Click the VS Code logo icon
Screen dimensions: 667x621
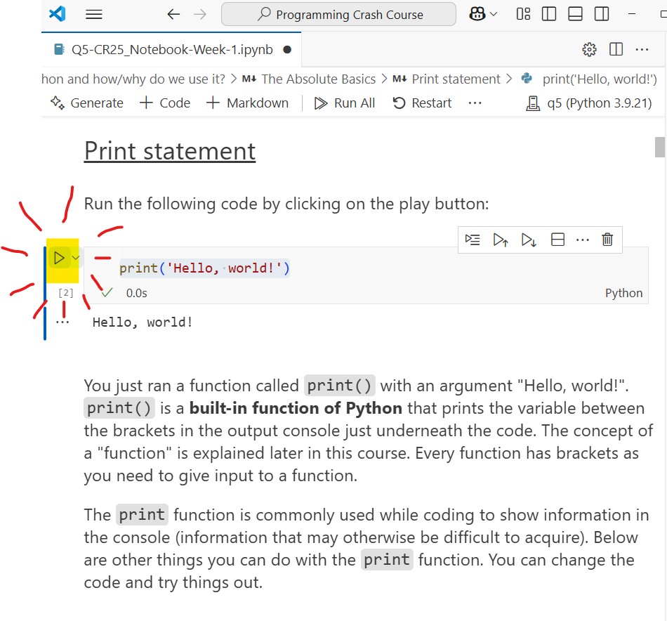58,14
